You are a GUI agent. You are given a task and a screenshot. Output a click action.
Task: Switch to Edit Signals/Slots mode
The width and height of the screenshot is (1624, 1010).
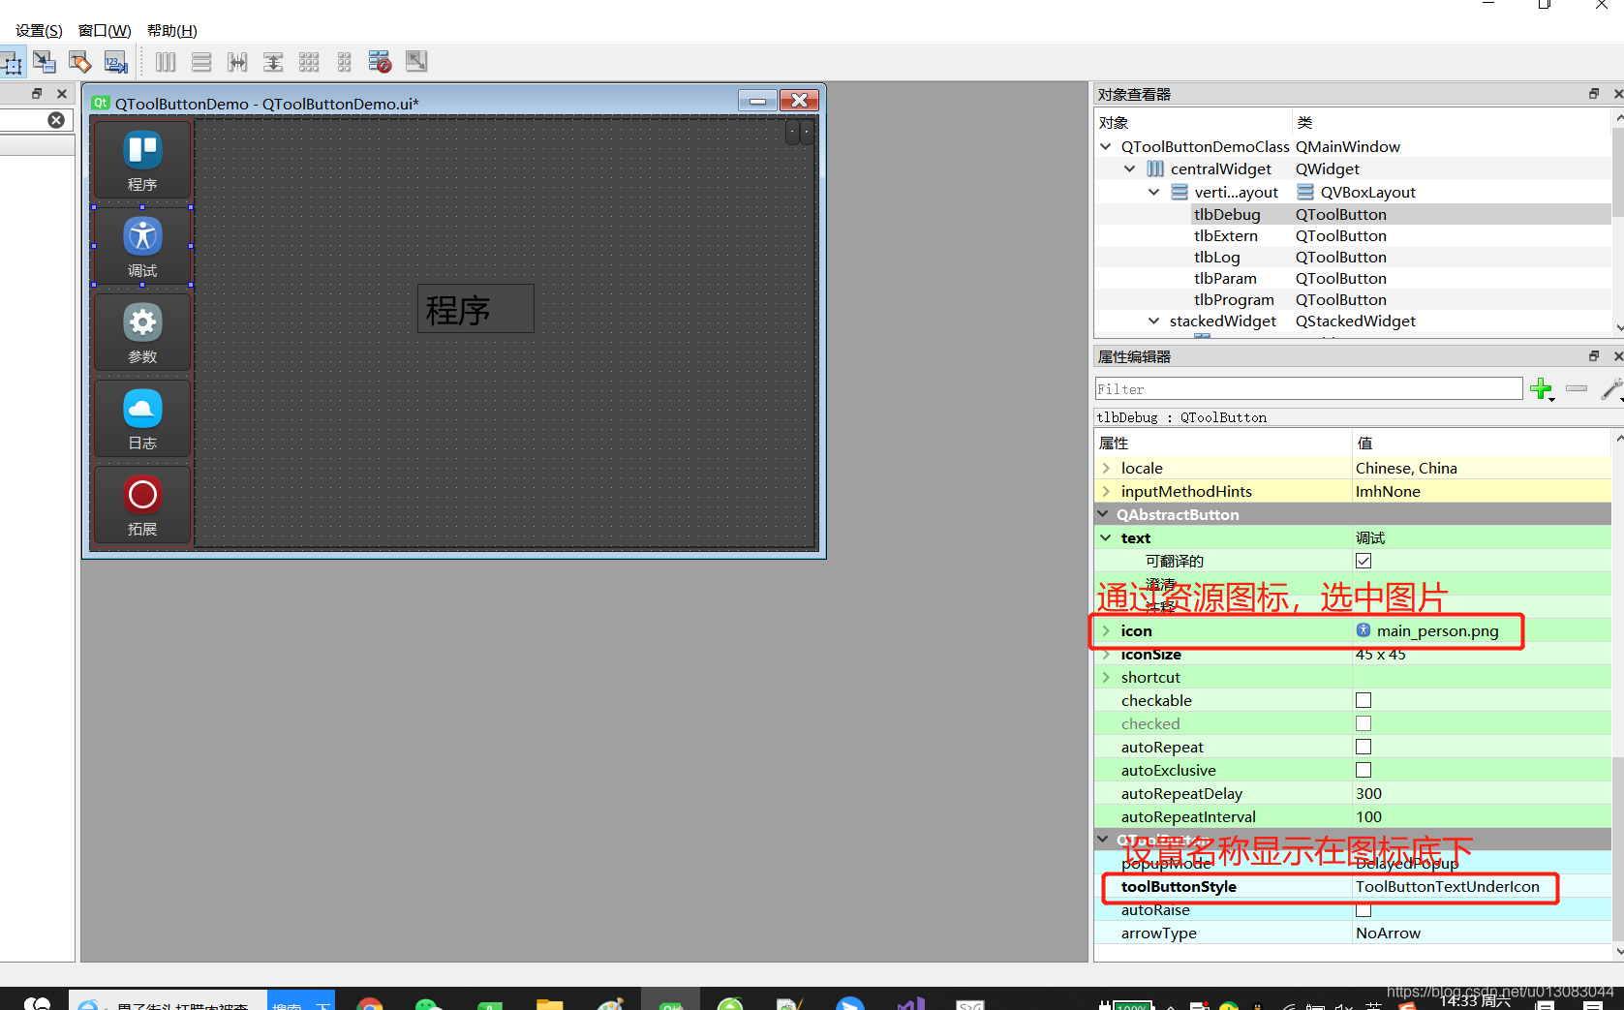point(45,62)
